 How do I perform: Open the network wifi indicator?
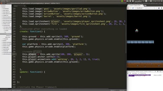click(x=143, y=1)
